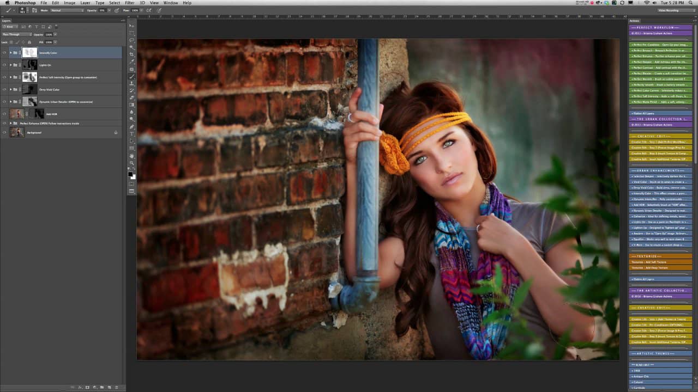Toggle the layer filter on/off switch
Screen dimensions: 698x392
click(x=56, y=27)
